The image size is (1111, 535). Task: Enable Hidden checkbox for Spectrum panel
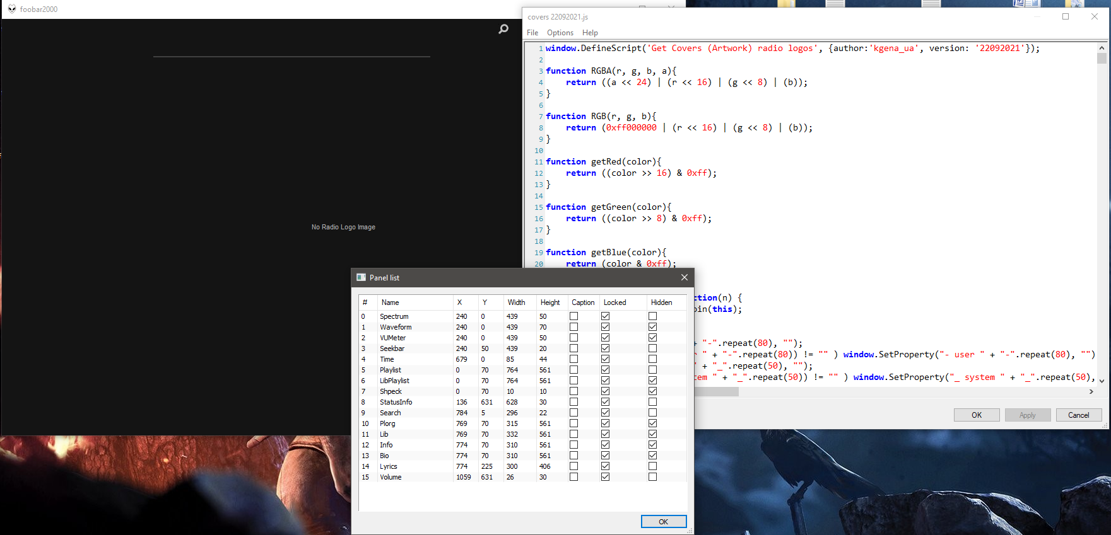tap(652, 316)
